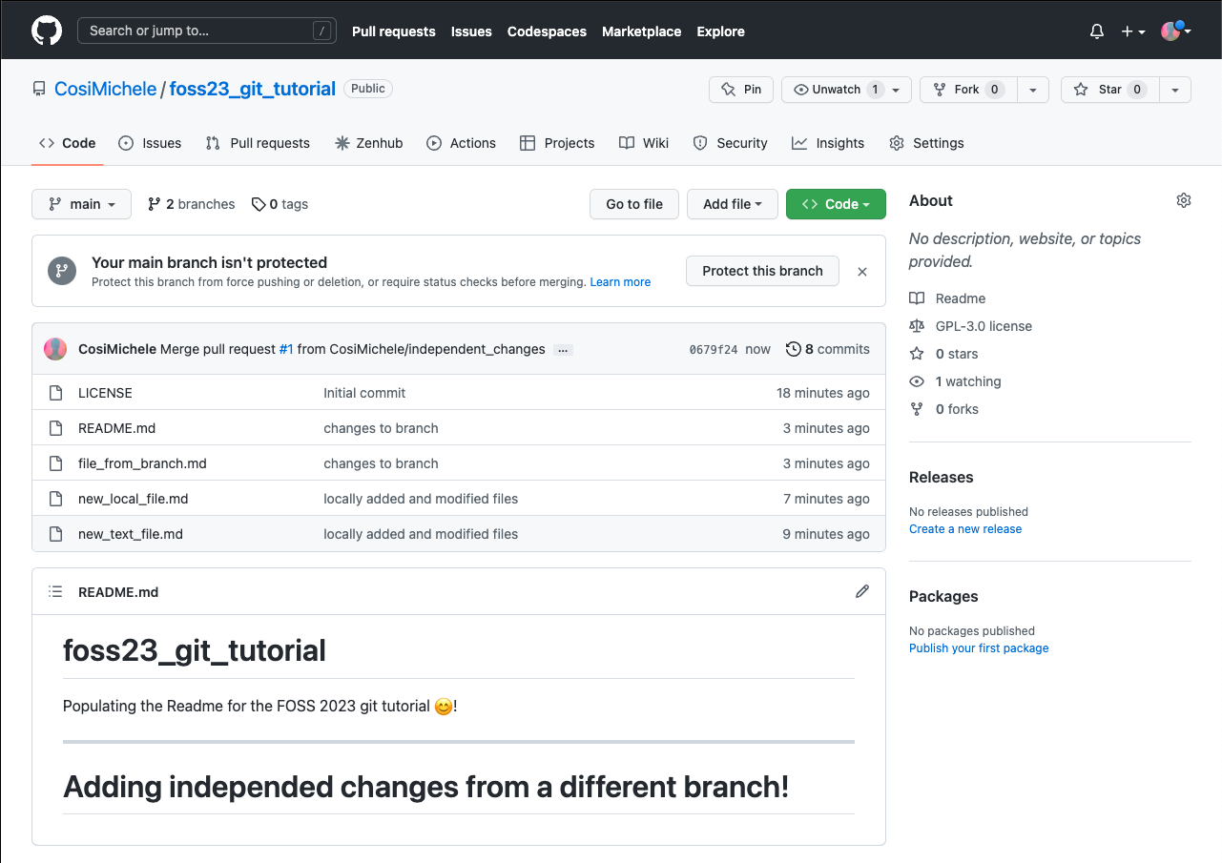
Task: Open the Fork options dropdown arrow
Action: 1033,90
